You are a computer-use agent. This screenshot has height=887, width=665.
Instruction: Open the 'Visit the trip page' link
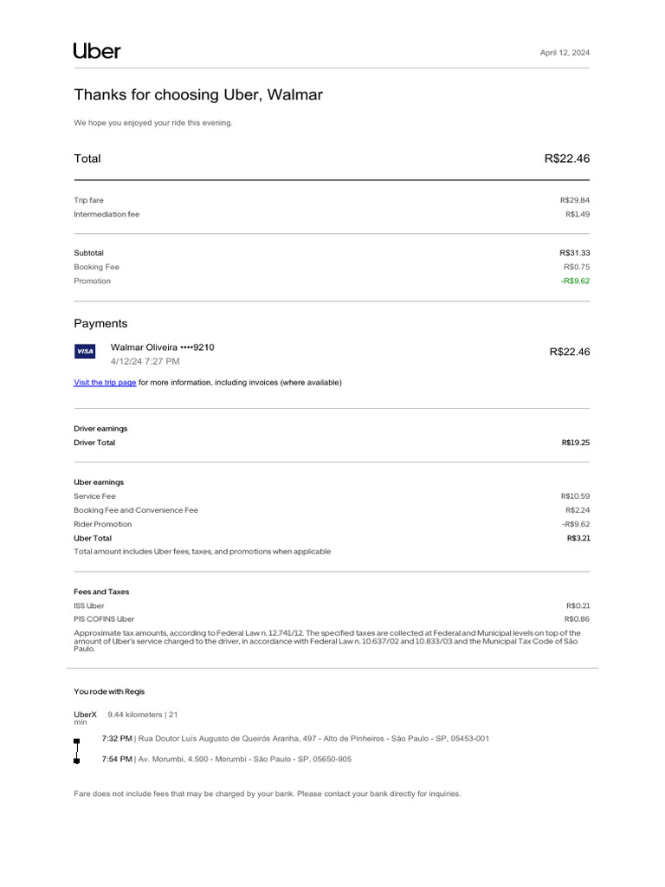pos(105,382)
